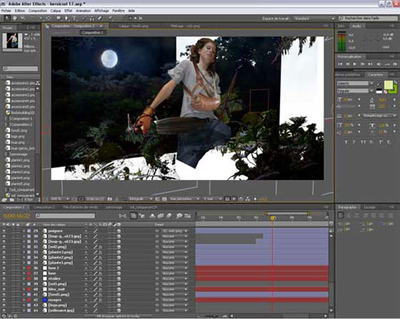Select the Clone Stamp tool
Screen dimensions: 400x319
(x=92, y=18)
